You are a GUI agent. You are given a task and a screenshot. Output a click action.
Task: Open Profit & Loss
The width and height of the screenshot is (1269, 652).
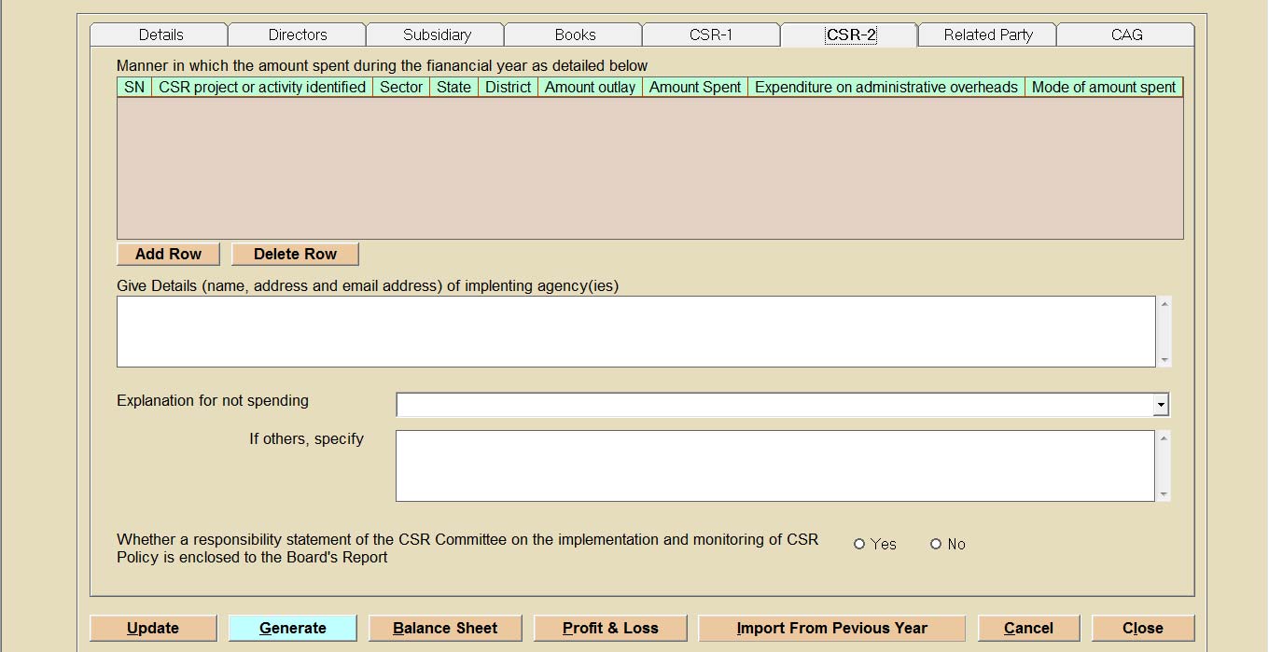point(610,628)
